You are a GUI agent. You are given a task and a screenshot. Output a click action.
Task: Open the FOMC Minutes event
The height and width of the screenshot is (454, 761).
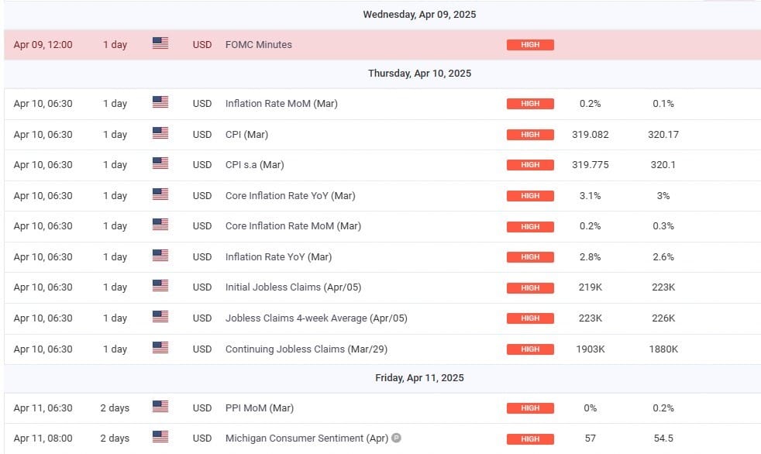pyautogui.click(x=258, y=44)
